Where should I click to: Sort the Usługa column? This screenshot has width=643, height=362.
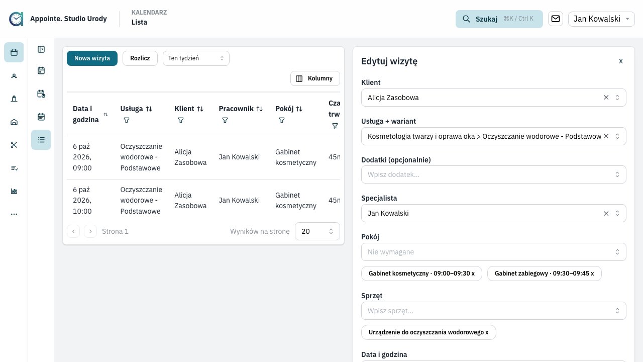point(149,109)
